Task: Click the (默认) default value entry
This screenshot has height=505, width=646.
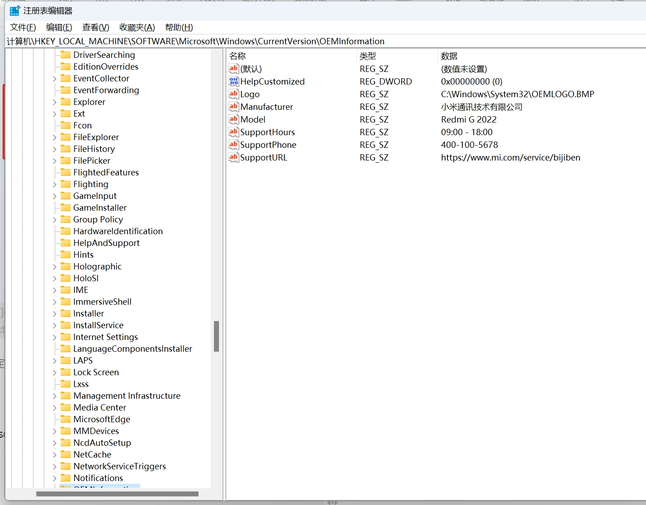Action: [250, 69]
